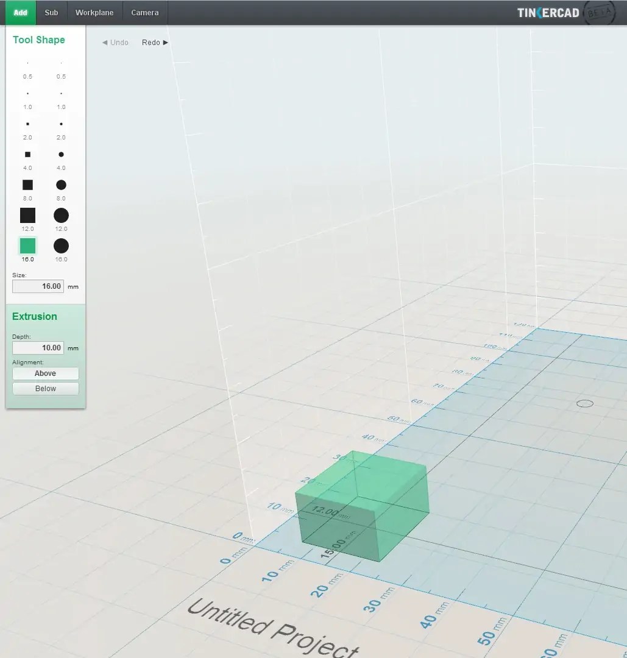
Task: Select the 12.0 circle tool shape
Action: coord(61,215)
